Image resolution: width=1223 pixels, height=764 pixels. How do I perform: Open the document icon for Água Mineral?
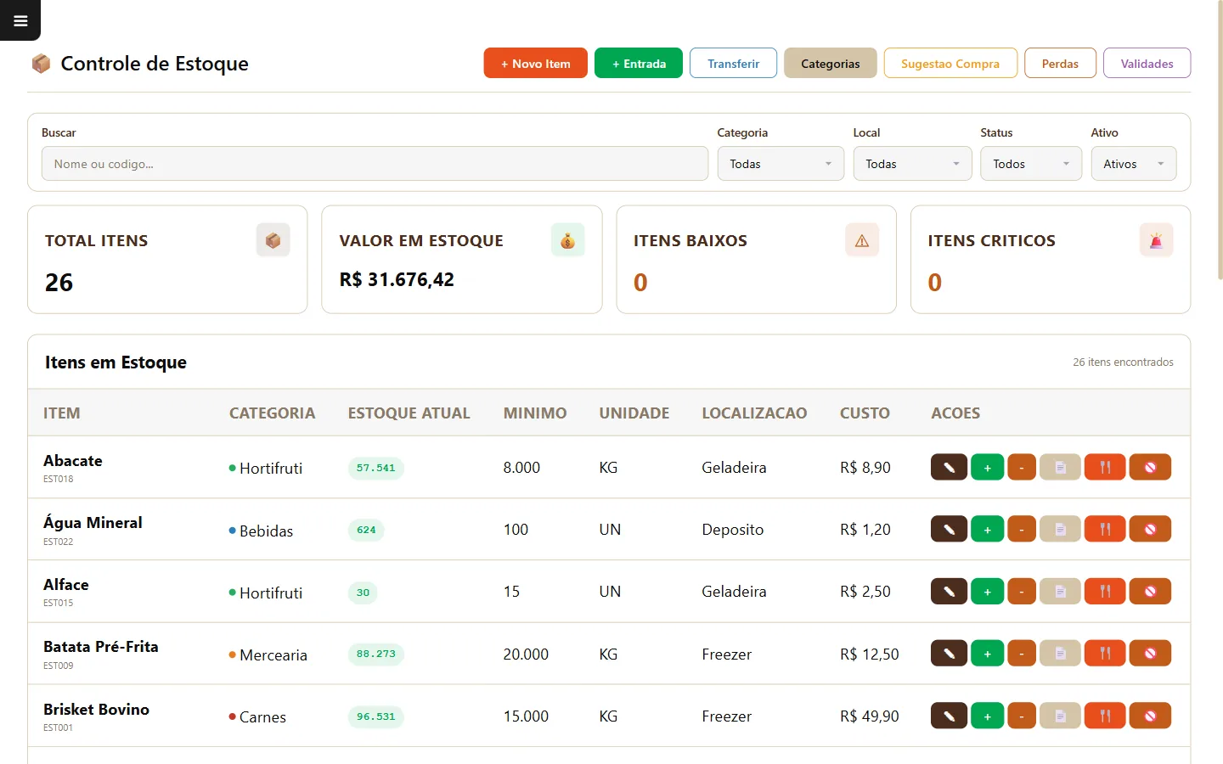pos(1060,529)
